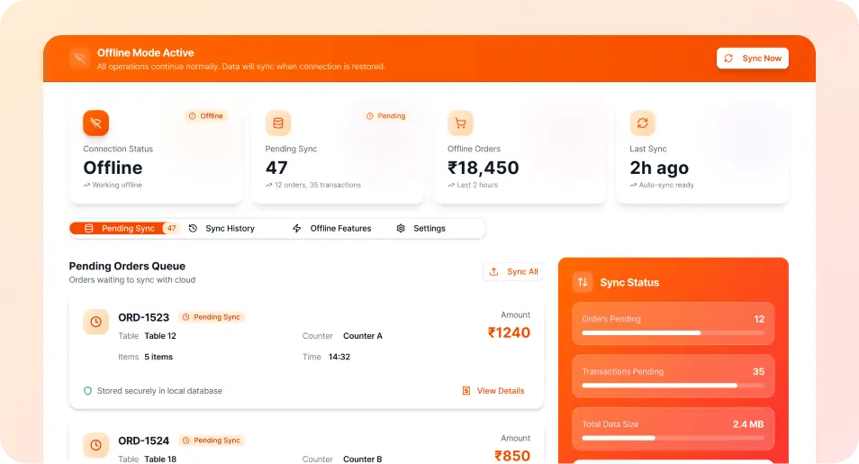
Task: Click the Pending Sync database icon
Action: [x=277, y=123]
